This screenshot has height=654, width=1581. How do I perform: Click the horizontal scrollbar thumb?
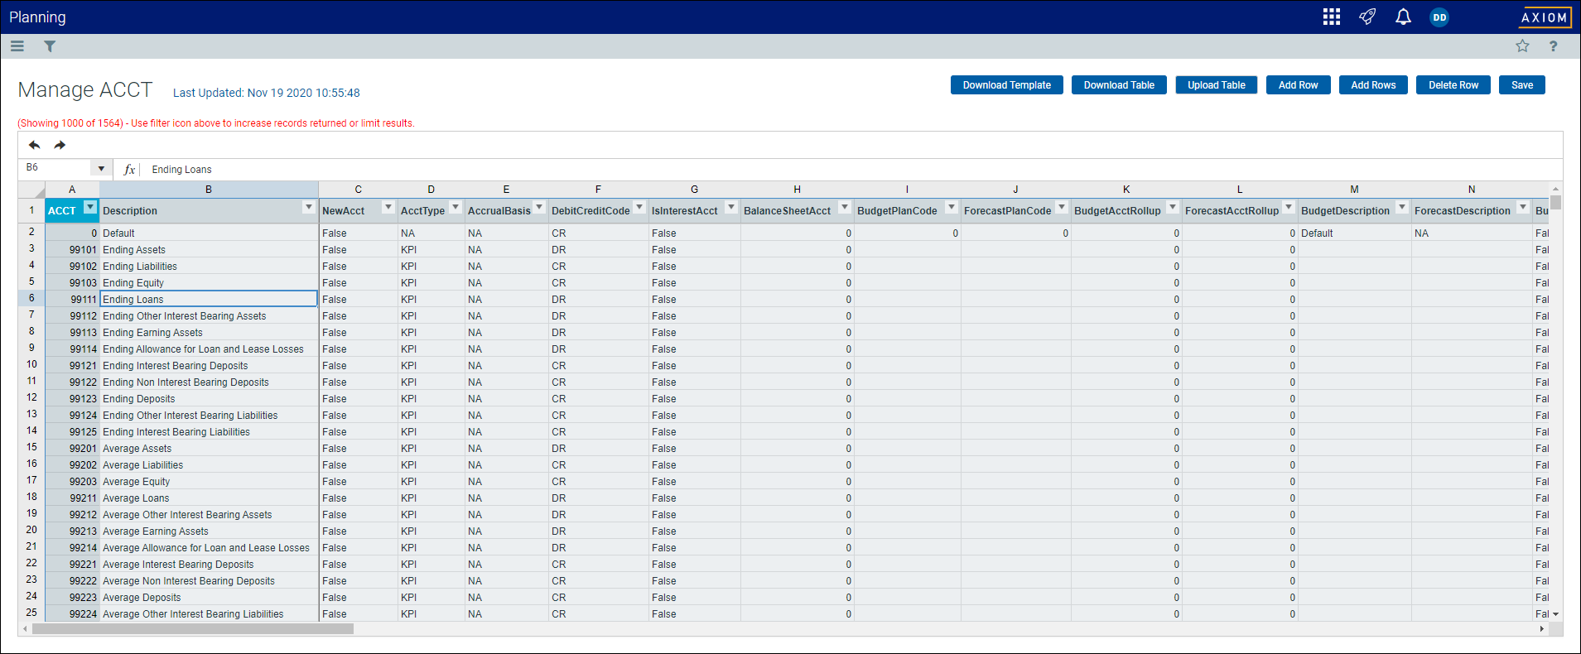193,629
